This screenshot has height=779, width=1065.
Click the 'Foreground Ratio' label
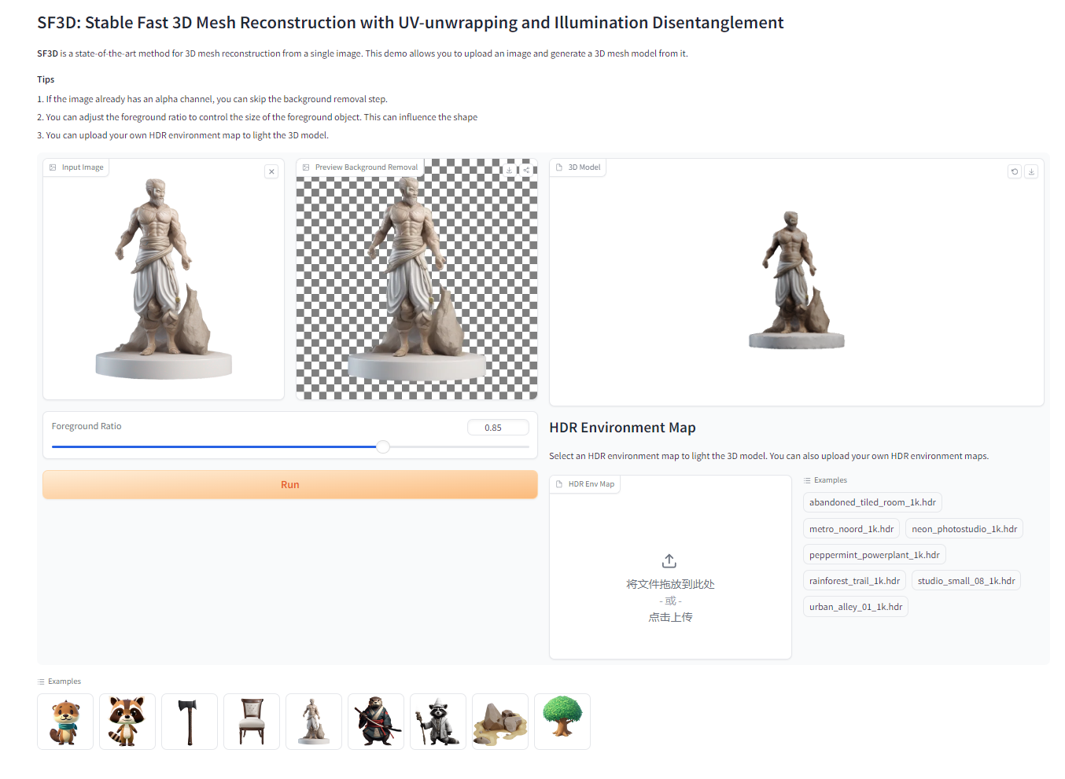coord(87,426)
